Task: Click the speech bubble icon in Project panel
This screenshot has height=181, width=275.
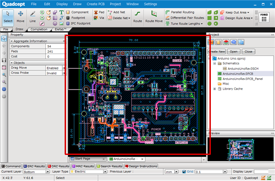Action: coord(234,42)
